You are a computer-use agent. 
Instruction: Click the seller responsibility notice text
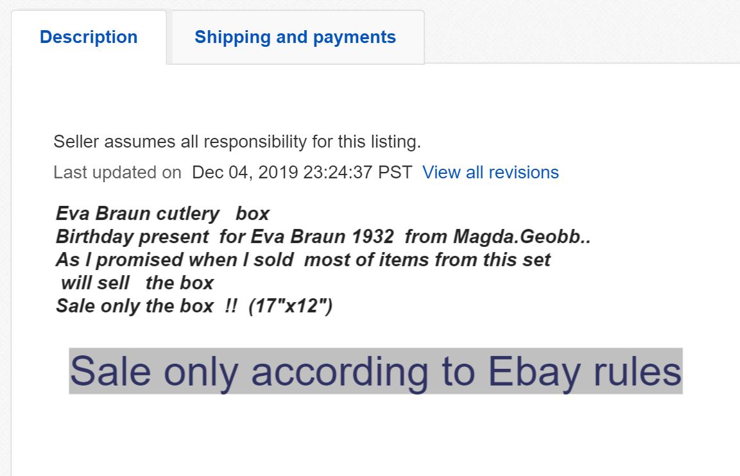tap(237, 141)
